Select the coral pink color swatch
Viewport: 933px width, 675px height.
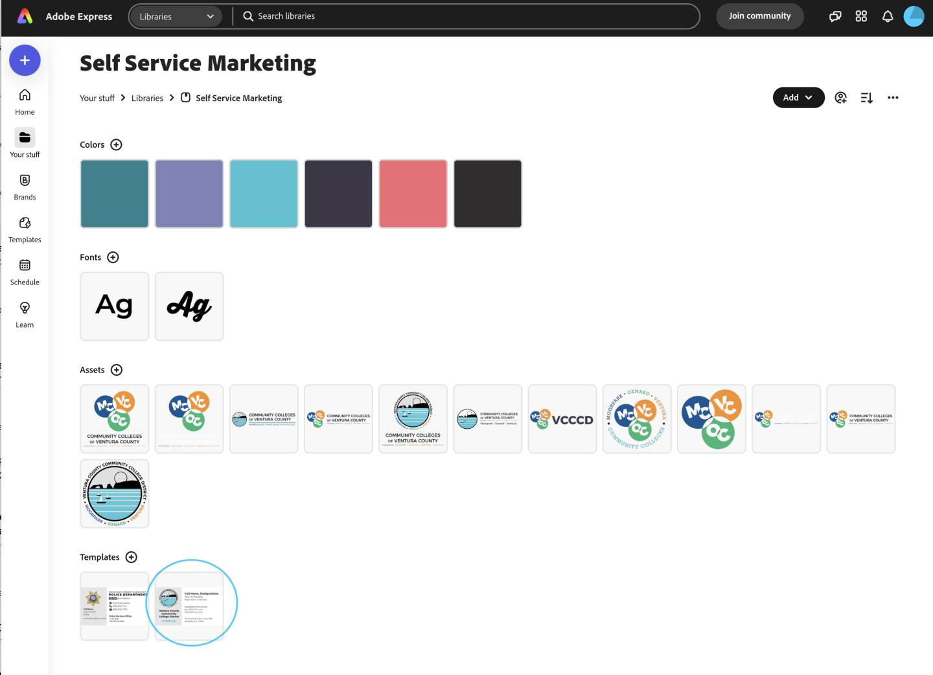413,194
